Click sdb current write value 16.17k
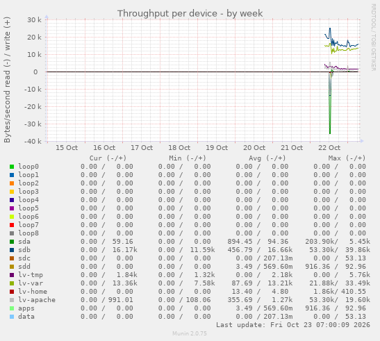The image size is (380, 341). pyautogui.click(x=125, y=249)
